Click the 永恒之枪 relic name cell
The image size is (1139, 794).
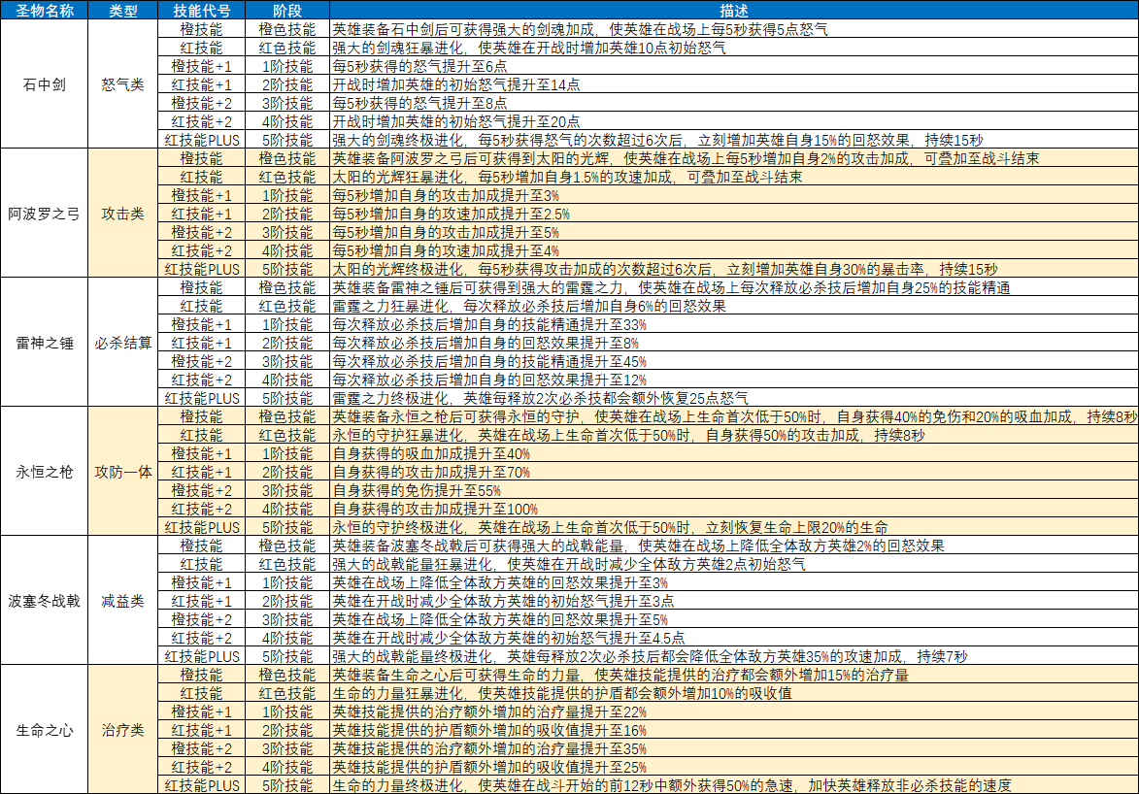[x=44, y=472]
